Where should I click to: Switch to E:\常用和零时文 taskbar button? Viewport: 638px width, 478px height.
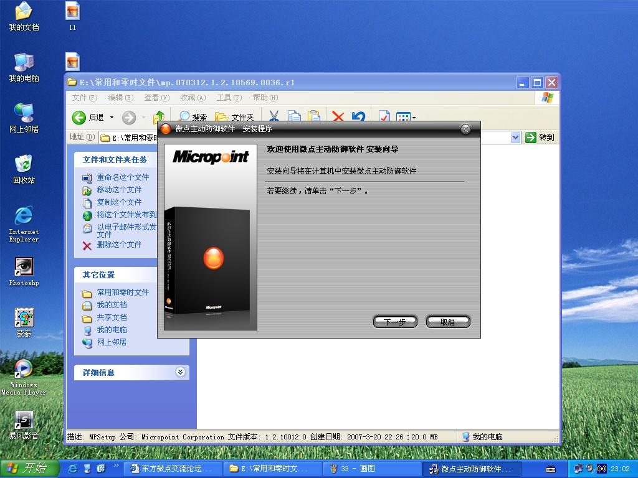(x=272, y=469)
